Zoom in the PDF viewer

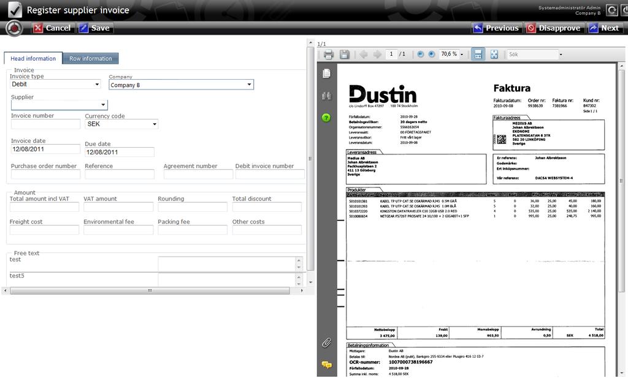(x=432, y=54)
